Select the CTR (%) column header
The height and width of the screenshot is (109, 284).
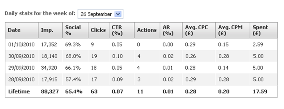click(x=122, y=30)
